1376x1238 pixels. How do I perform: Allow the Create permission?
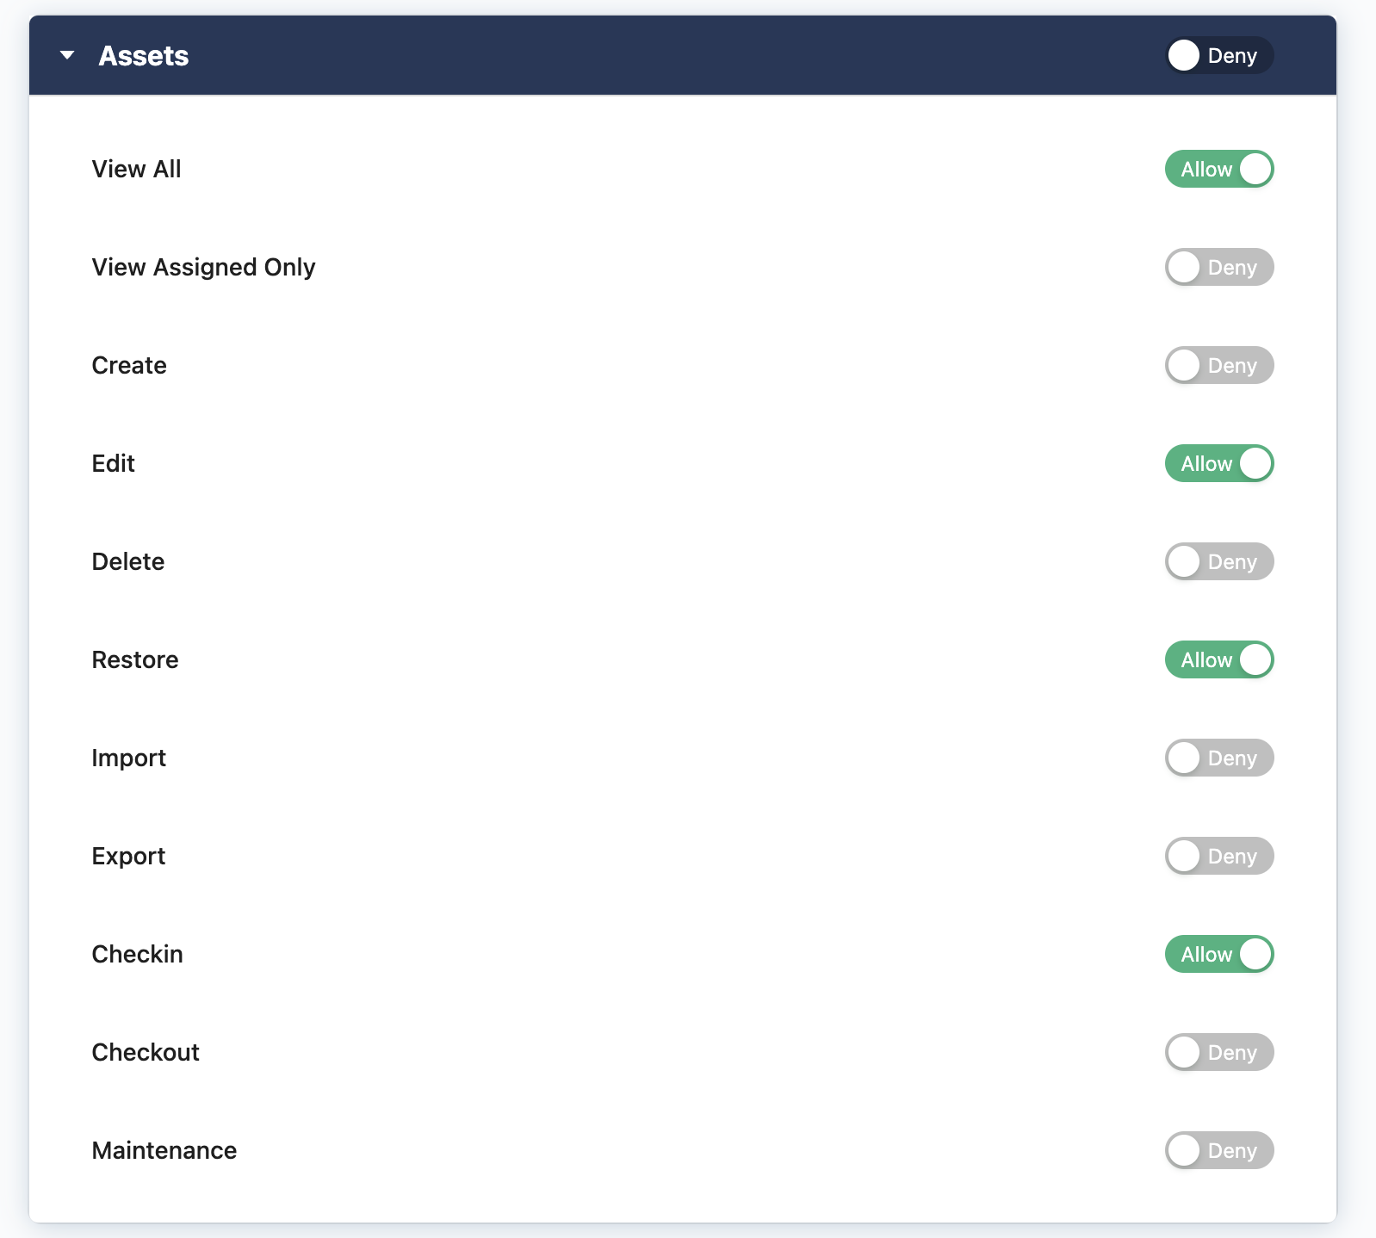pos(1218,366)
